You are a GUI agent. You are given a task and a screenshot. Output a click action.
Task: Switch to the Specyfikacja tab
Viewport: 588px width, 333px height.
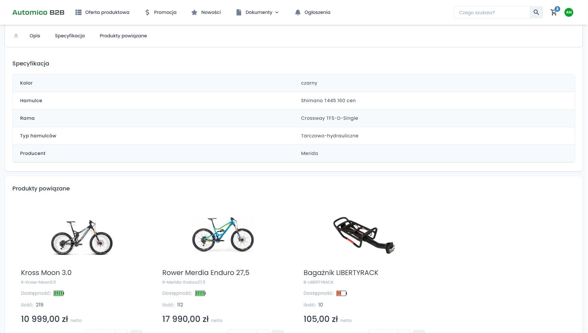(70, 36)
